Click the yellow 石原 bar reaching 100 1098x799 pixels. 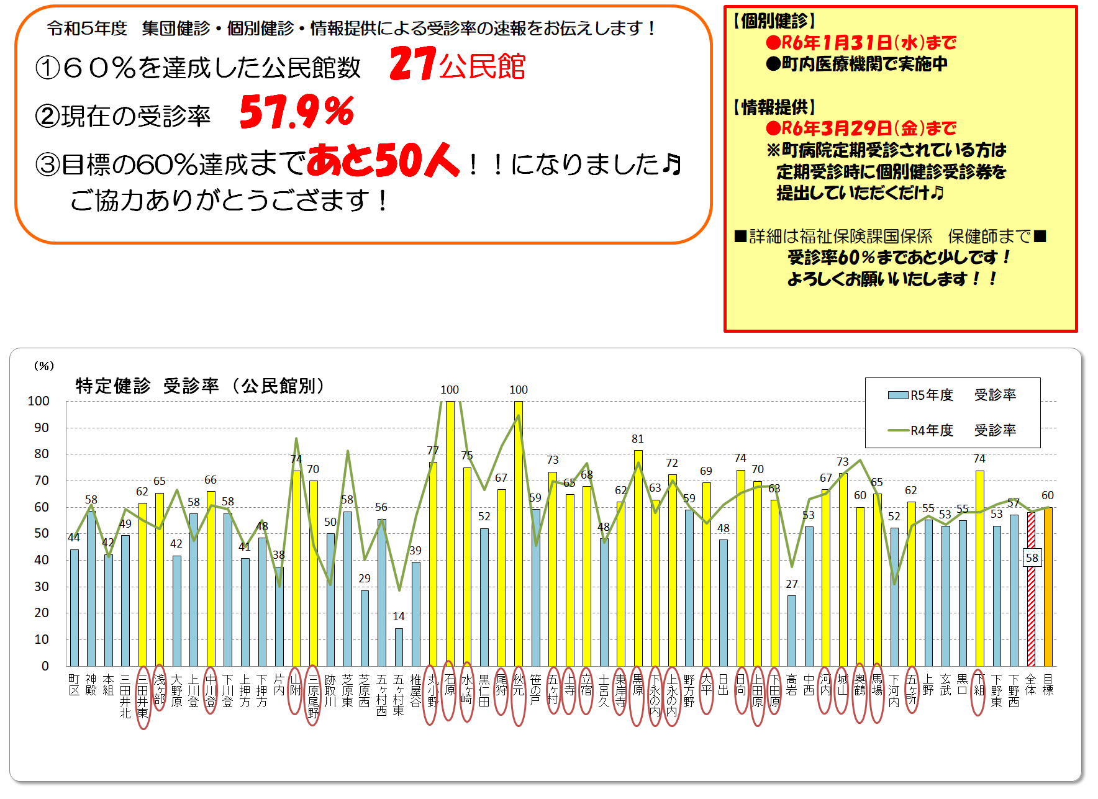tap(450, 534)
